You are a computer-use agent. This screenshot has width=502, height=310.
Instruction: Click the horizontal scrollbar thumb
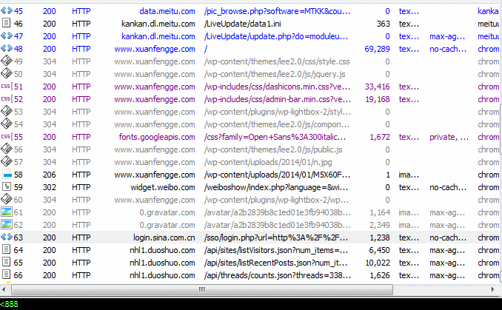click(202, 290)
